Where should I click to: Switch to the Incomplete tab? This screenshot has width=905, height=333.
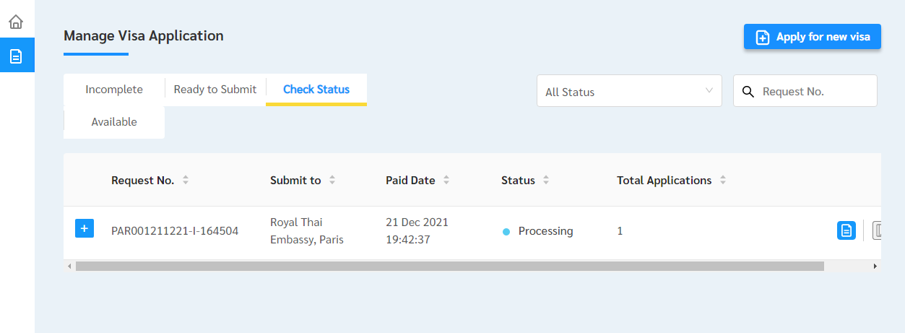pos(114,90)
